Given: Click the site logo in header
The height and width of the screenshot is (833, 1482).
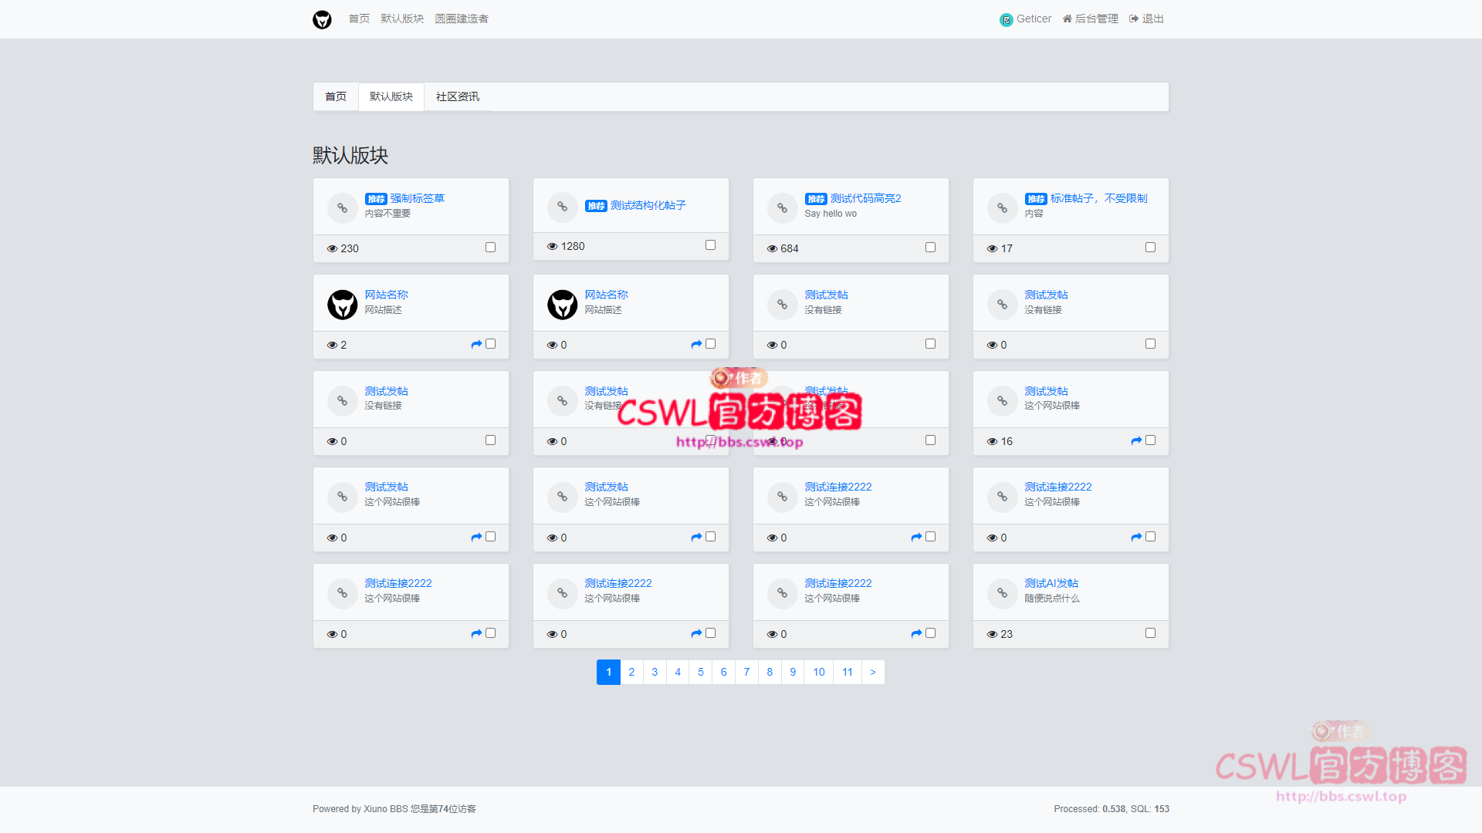Looking at the screenshot, I should [322, 19].
